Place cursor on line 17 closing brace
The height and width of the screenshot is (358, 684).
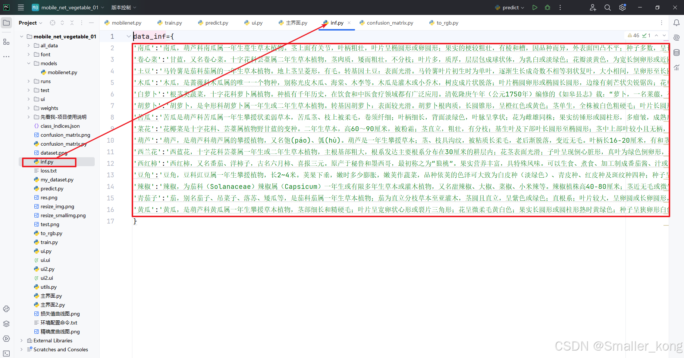(135, 221)
